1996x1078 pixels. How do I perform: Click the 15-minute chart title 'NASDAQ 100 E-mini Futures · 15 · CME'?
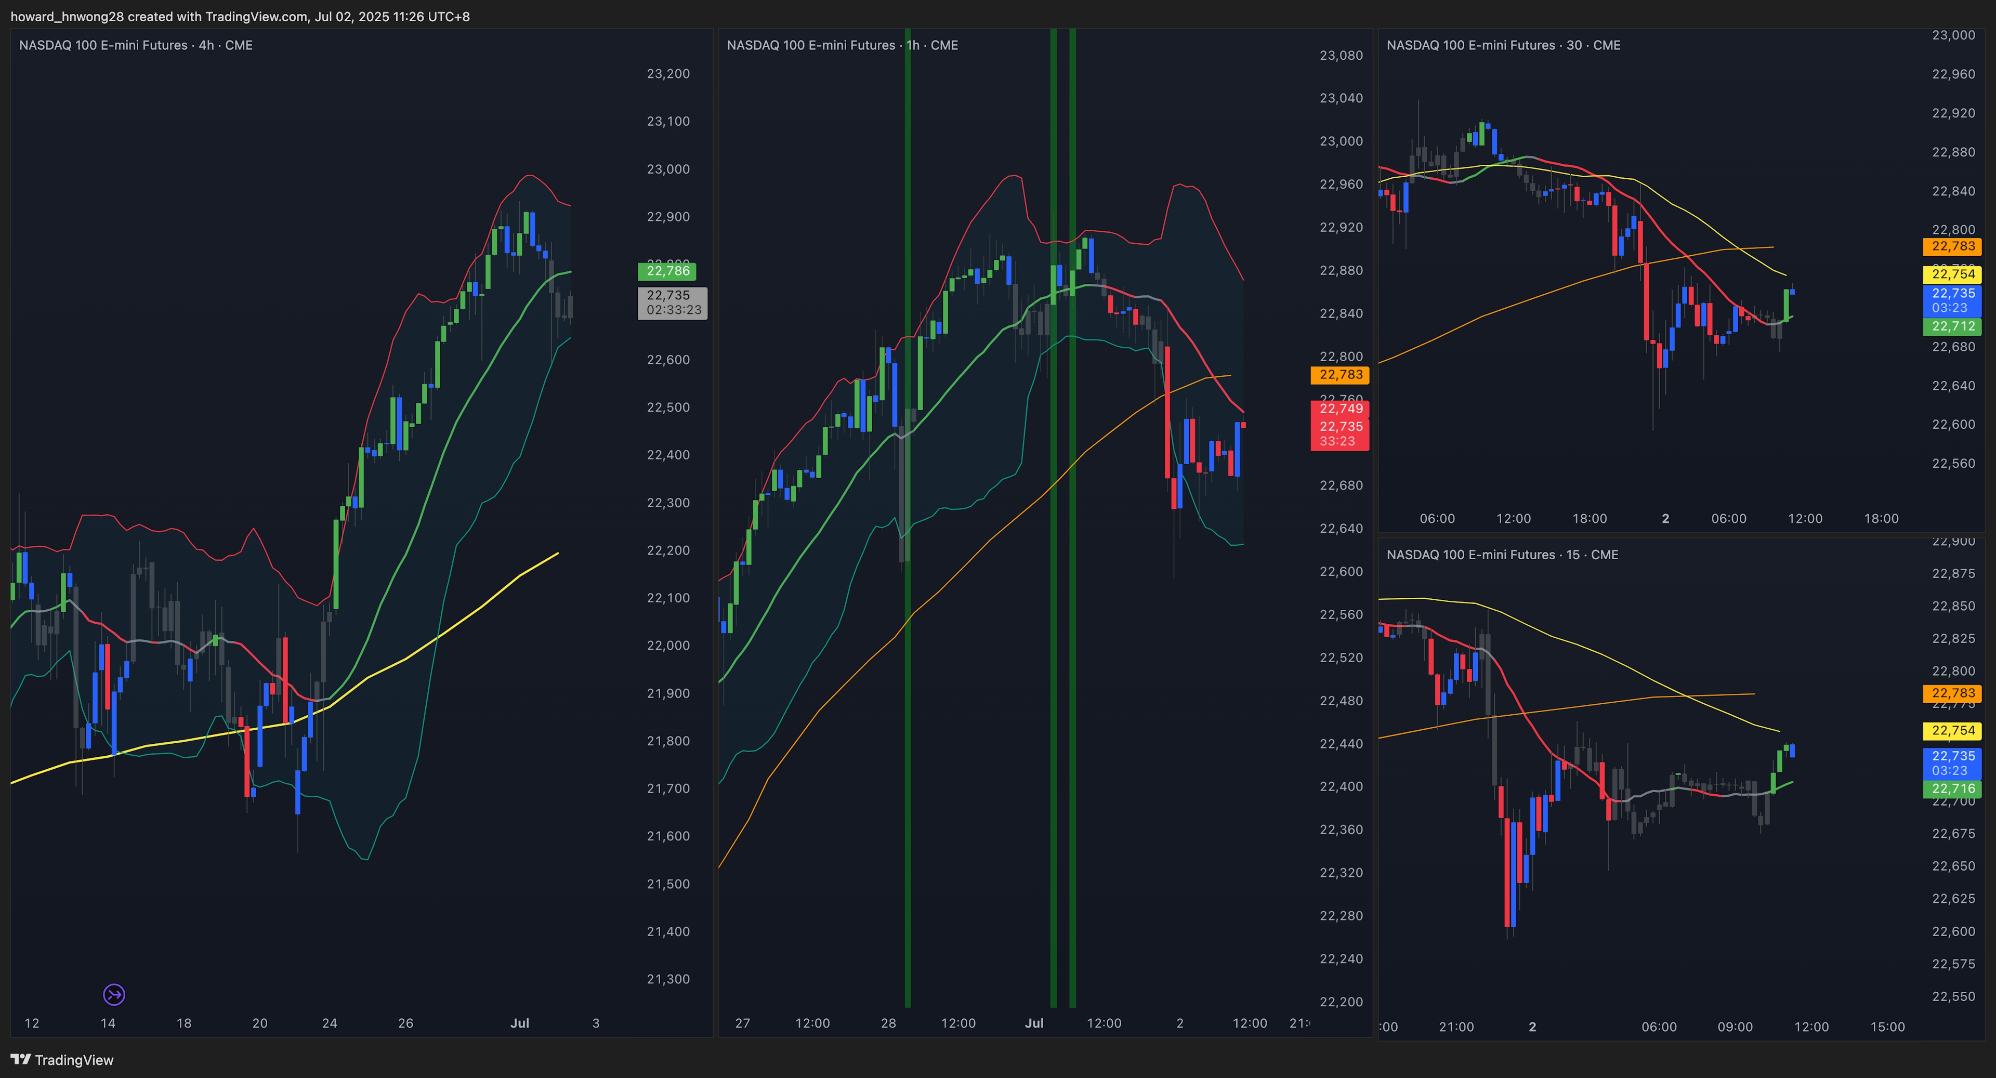point(1502,555)
